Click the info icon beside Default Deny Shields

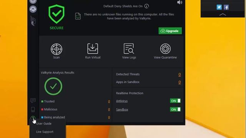(x=146, y=6)
